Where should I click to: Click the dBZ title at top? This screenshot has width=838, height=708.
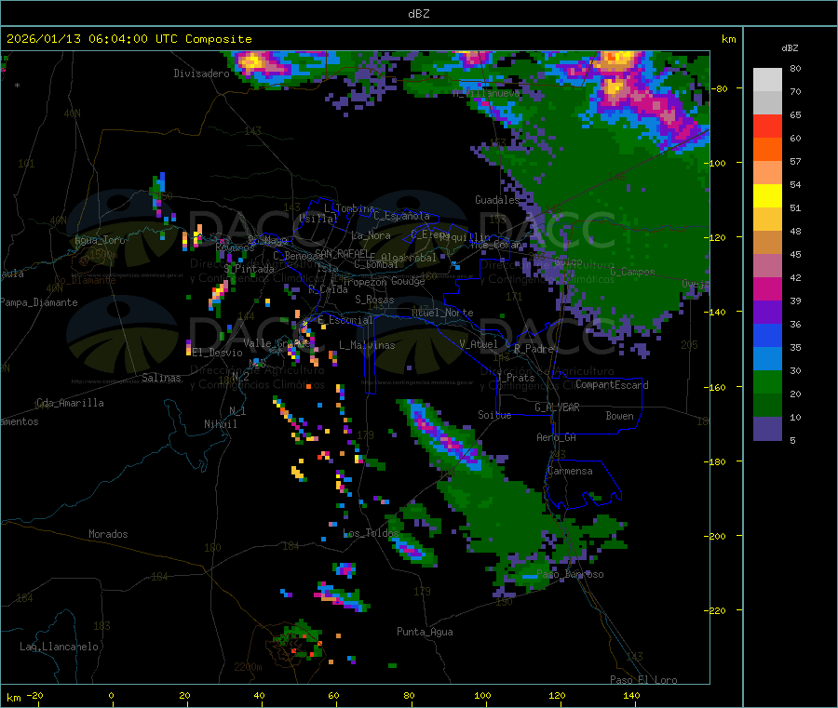(x=418, y=13)
